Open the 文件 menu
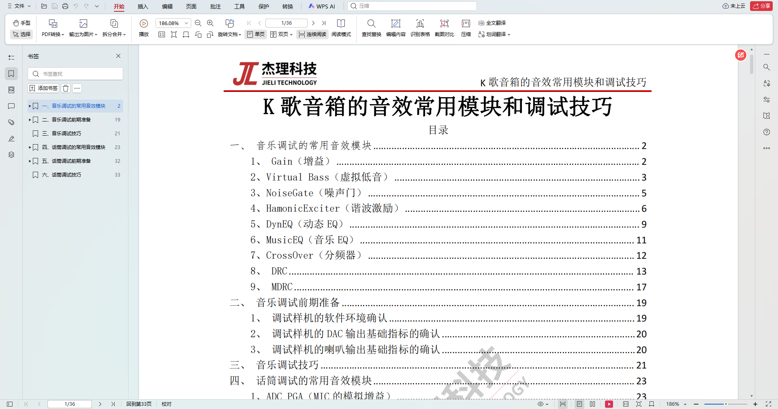This screenshot has height=409, width=778. coord(19,6)
